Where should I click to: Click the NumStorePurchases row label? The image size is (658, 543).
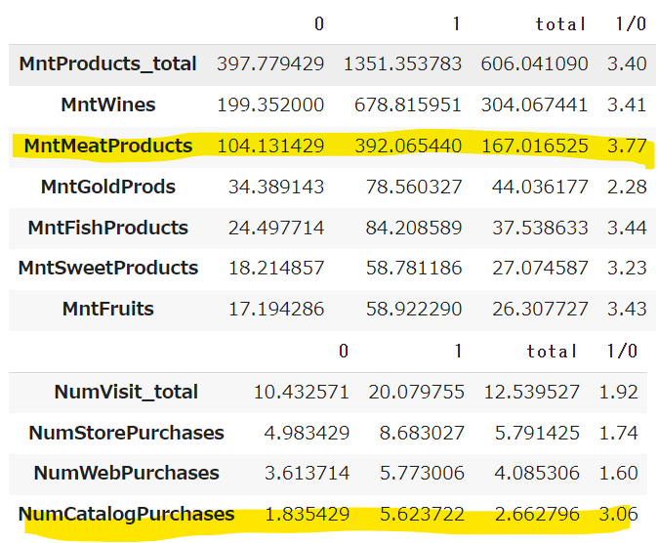coord(126,433)
